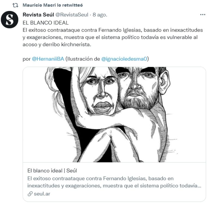Click the tweet body paragraph mentioning kirchnerista
Viewport: 209px width, 203px height.
click(113, 37)
